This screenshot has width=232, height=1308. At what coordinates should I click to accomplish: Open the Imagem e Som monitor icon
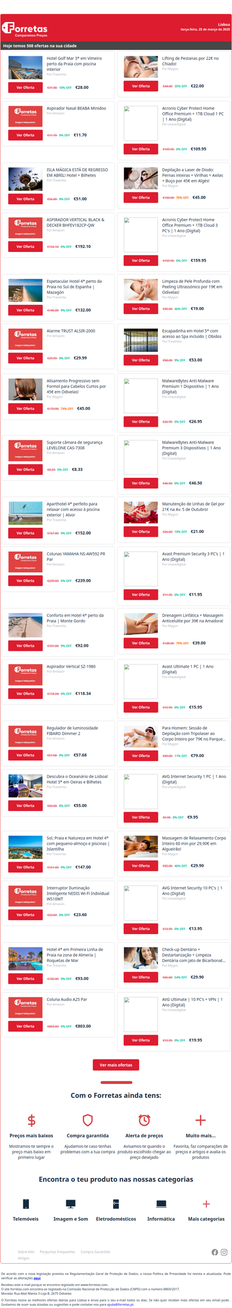(71, 1203)
